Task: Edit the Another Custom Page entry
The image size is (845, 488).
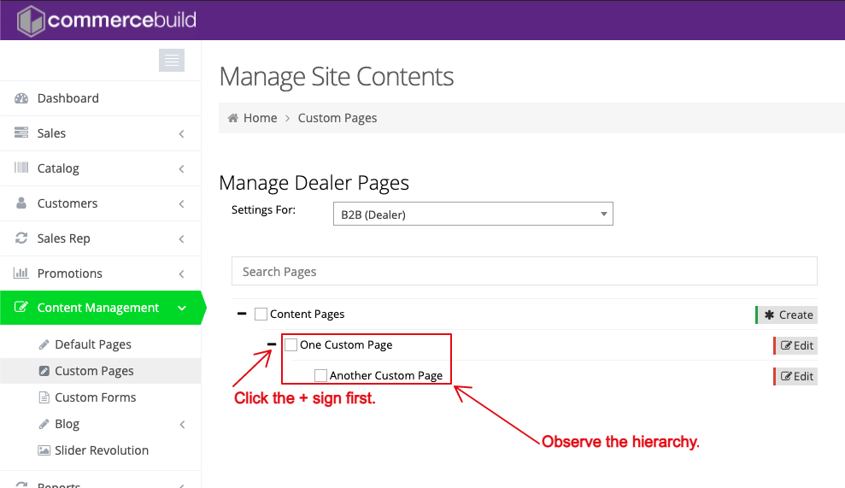Action: 796,376
